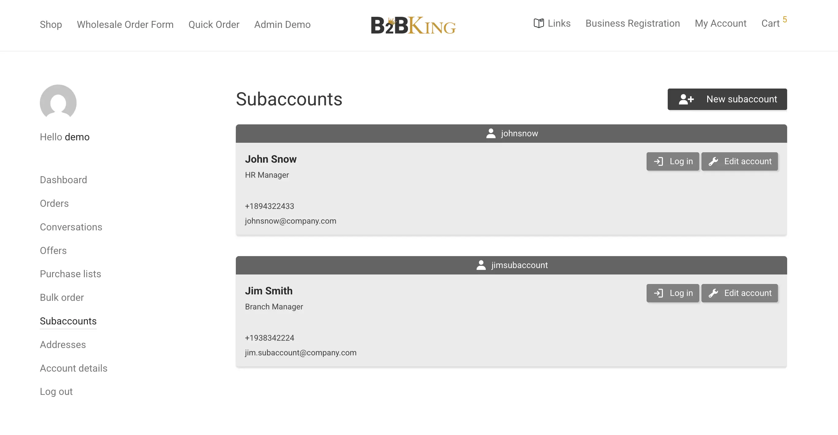Click the Links book icon
This screenshot has width=838, height=435.
point(538,23)
